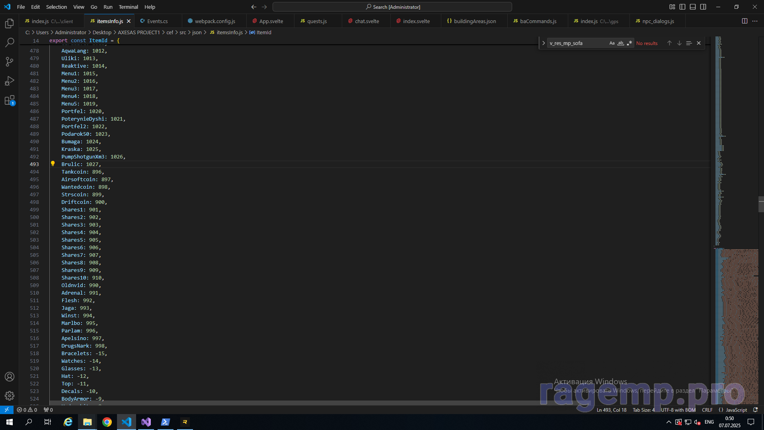
Task: Expand the replace toggle chevron in find widget
Action: click(x=544, y=43)
